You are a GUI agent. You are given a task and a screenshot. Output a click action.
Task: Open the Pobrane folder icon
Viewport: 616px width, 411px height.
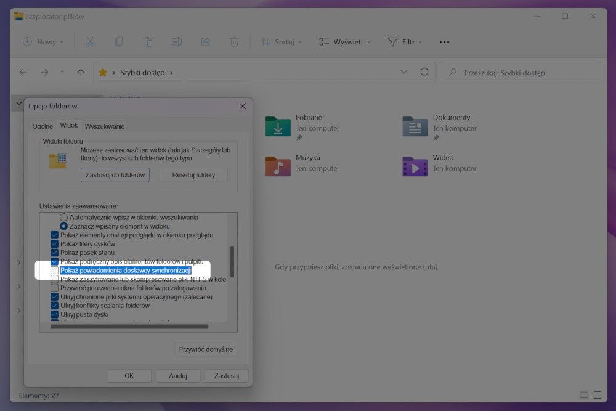[278, 126]
